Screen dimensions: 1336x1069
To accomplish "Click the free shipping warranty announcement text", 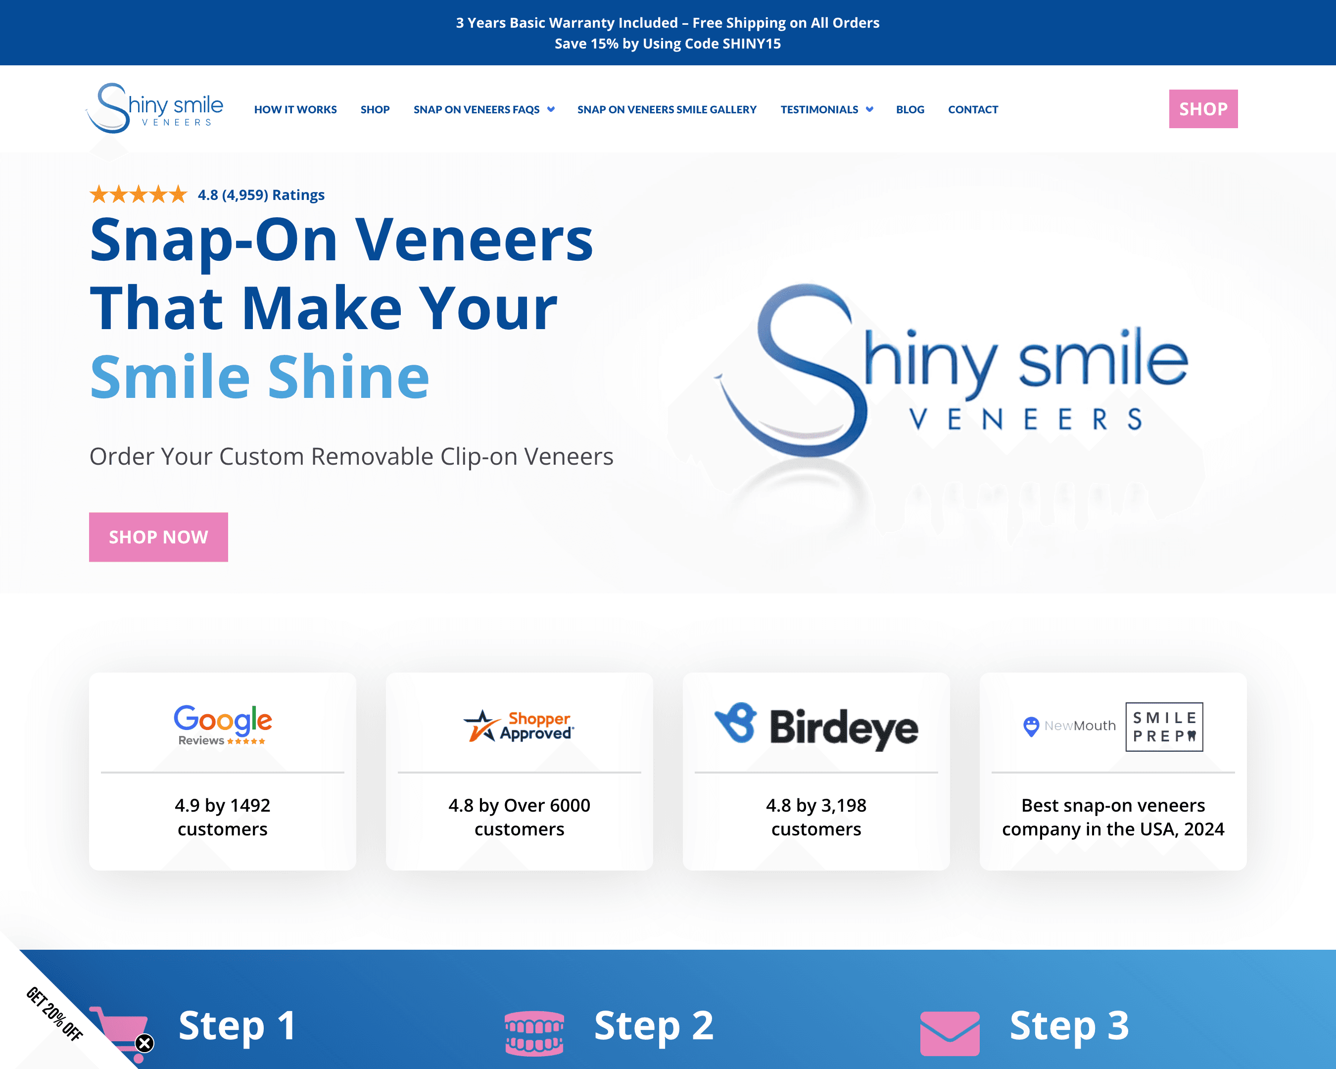I will (x=668, y=23).
